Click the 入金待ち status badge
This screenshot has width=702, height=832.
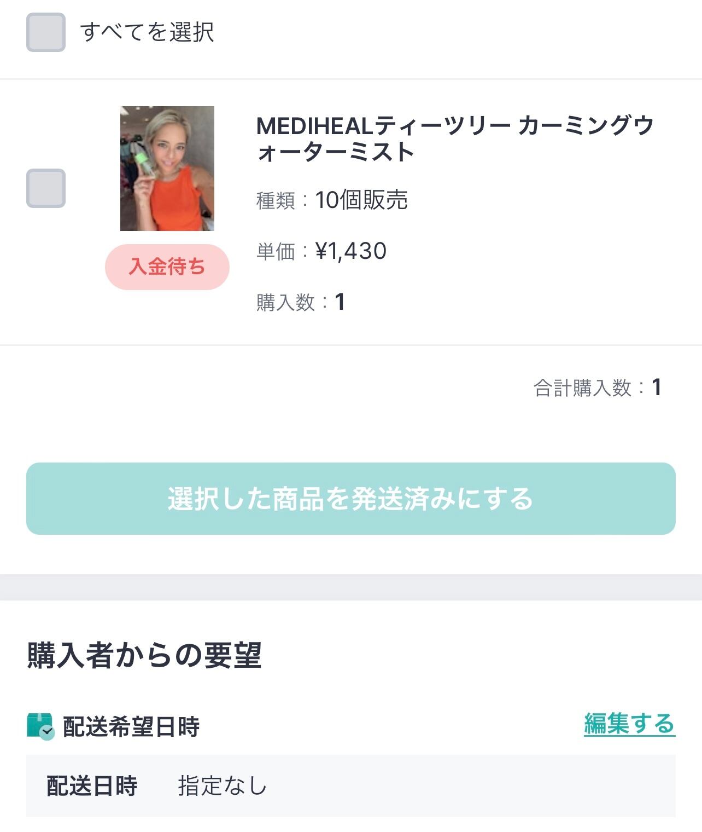click(x=167, y=267)
